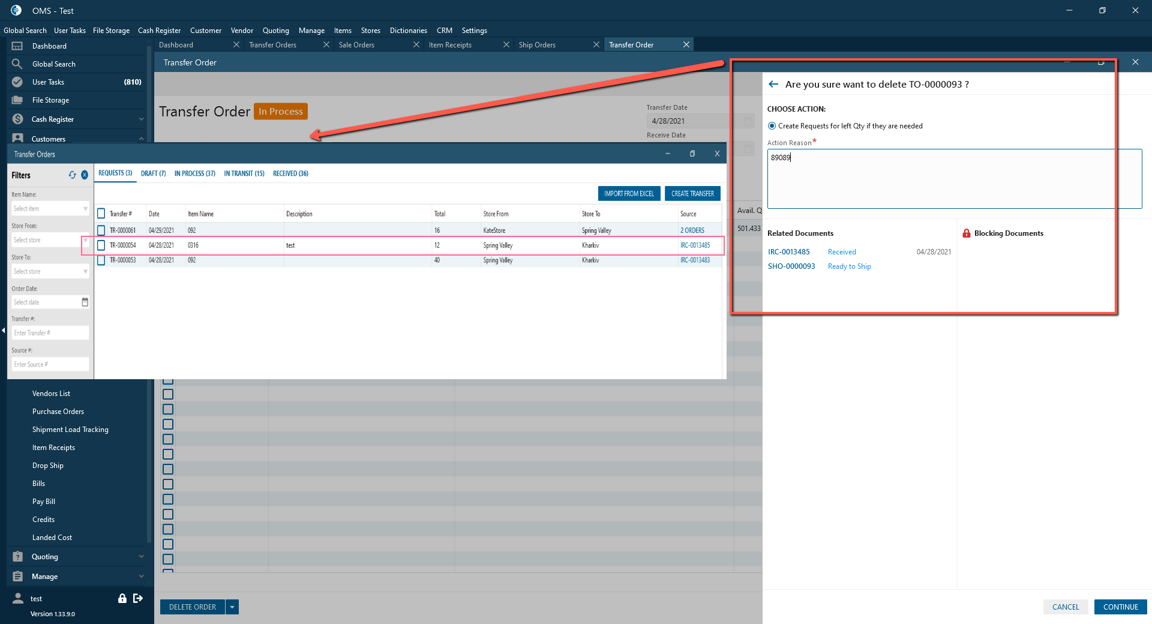
Task: Click the lock icon beside user test
Action: click(122, 598)
